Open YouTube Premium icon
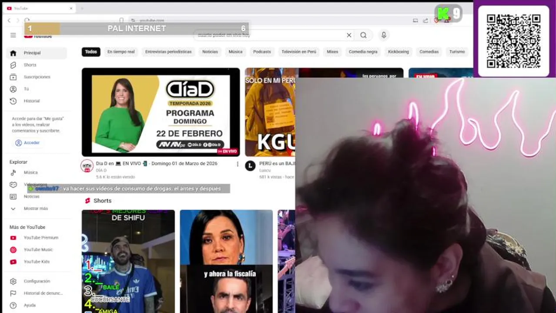The height and width of the screenshot is (313, 556). [13, 238]
